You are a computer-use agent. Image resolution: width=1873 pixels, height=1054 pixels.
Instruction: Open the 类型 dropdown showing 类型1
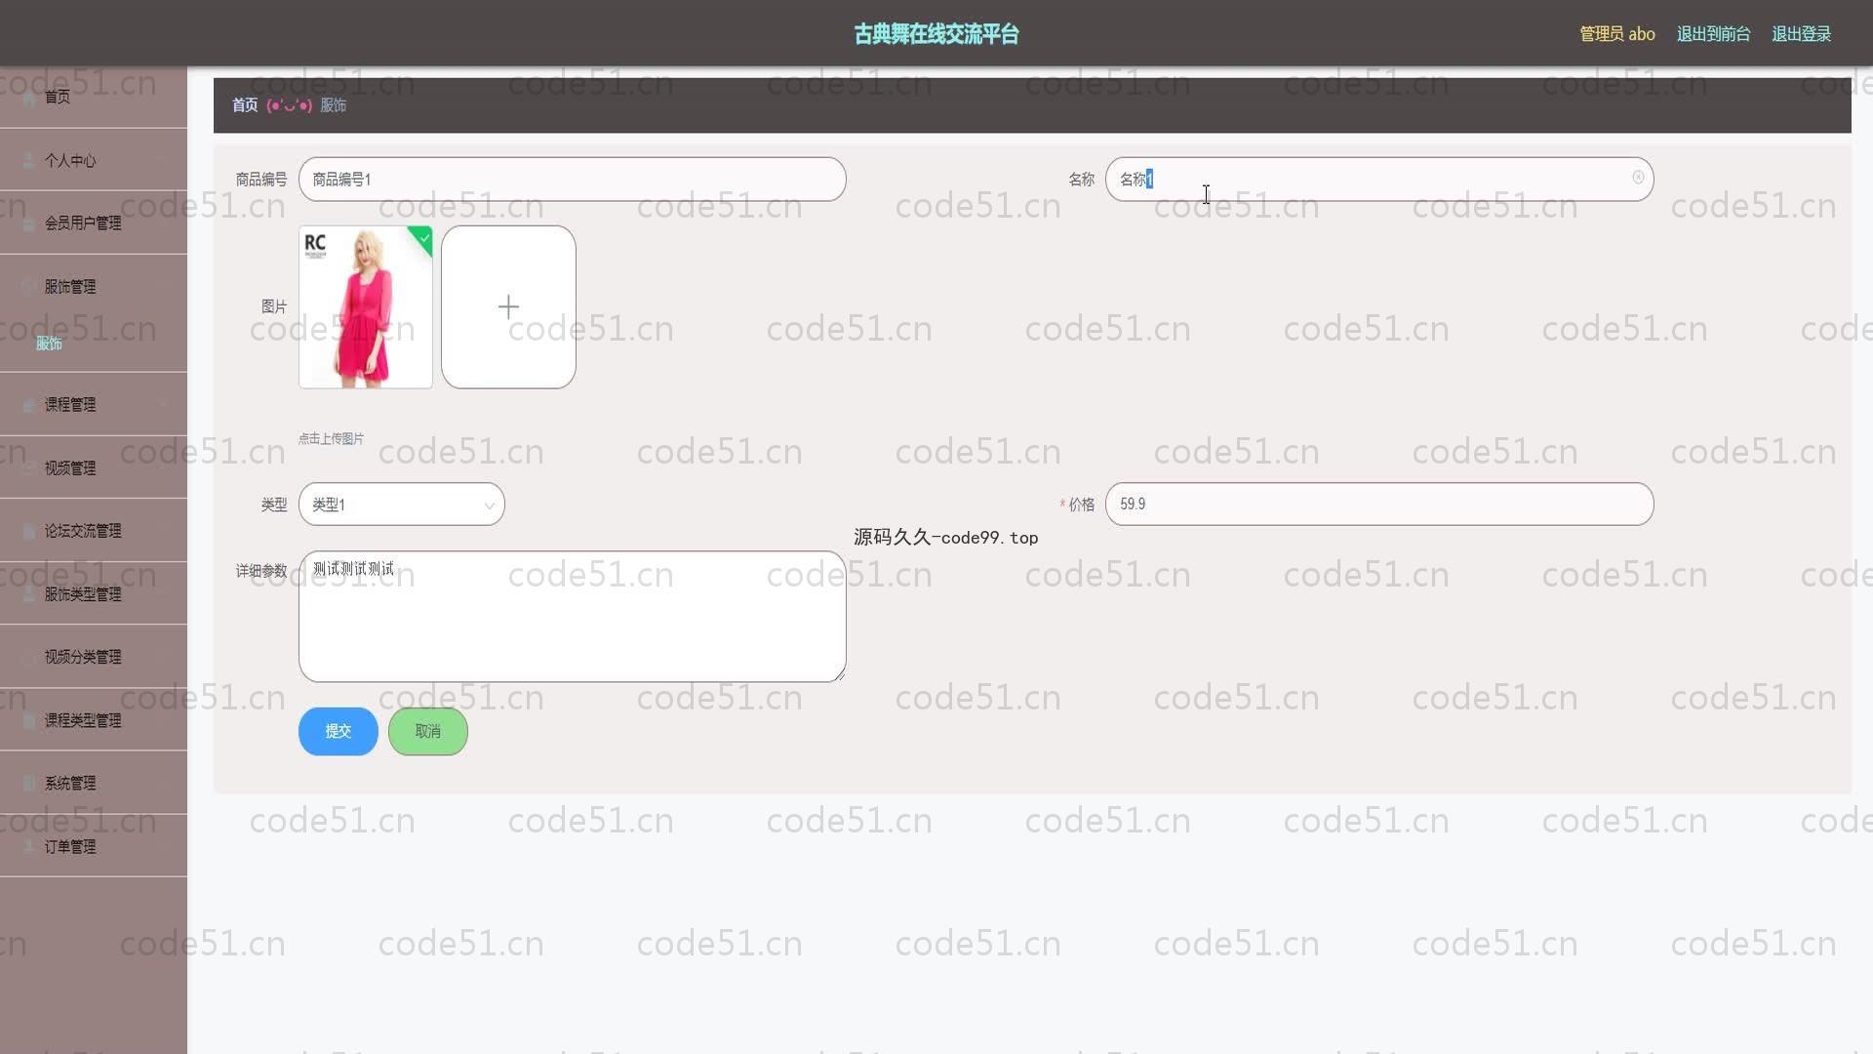click(x=401, y=505)
